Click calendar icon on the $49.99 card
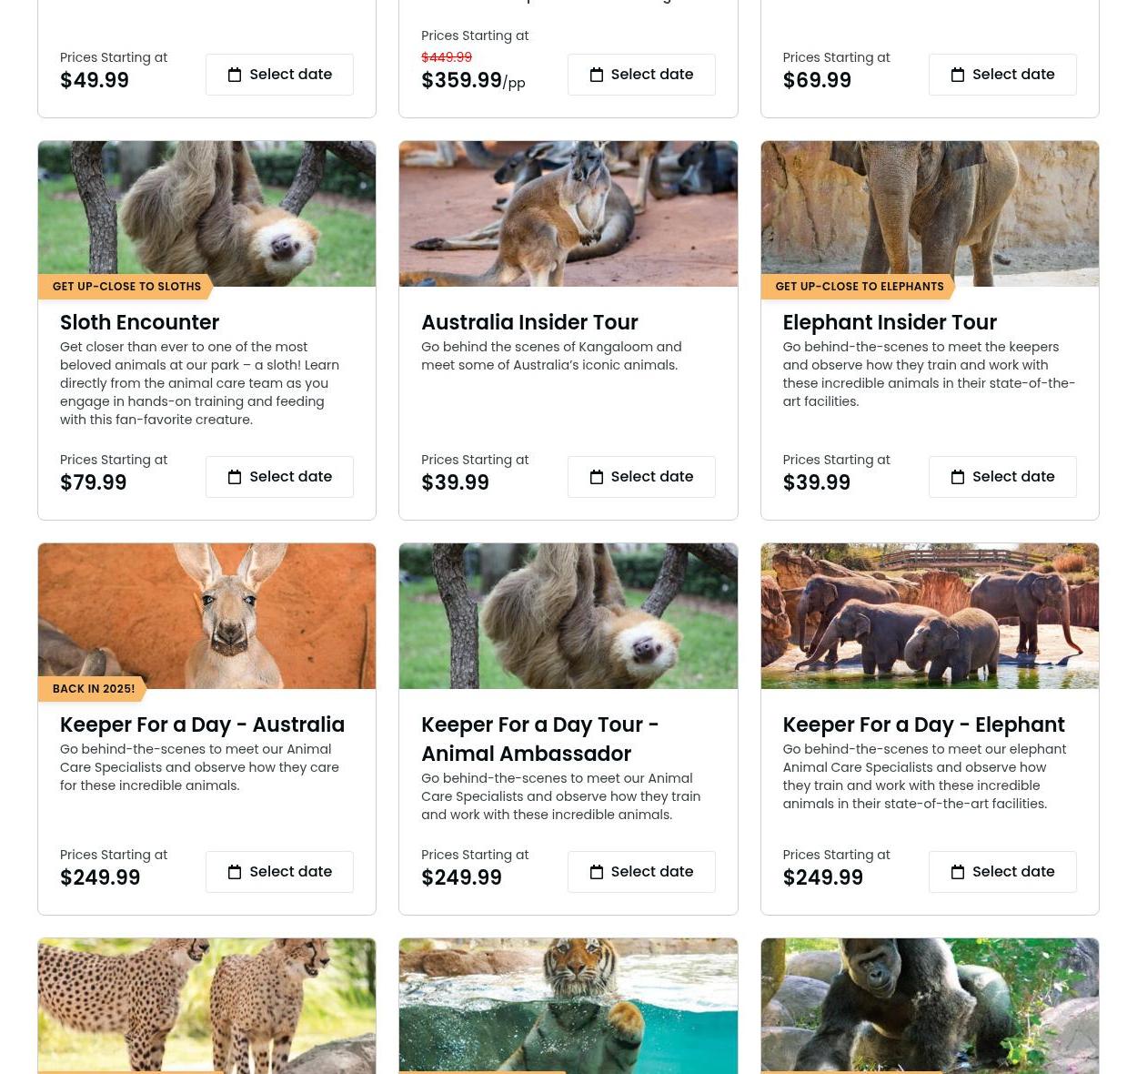The width and height of the screenshot is (1137, 1074). [x=235, y=75]
